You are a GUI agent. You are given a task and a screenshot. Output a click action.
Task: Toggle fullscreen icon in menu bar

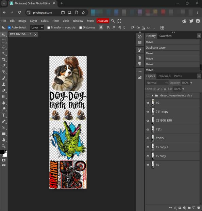(x=119, y=21)
